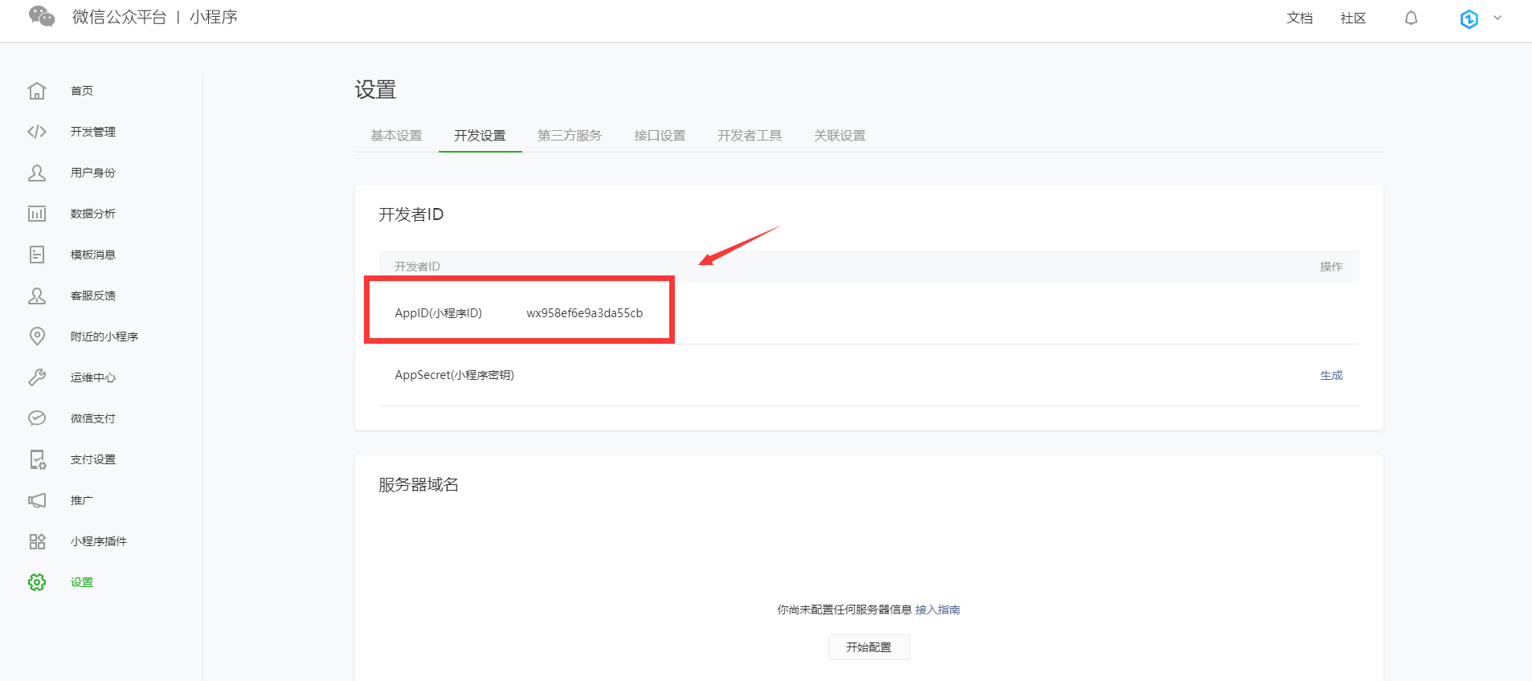Click the wrench icon for 运维中心
This screenshot has width=1532, height=681.
coord(37,377)
